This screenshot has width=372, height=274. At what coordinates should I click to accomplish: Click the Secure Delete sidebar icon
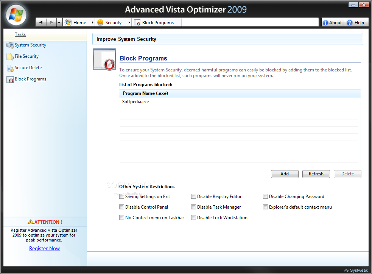[10, 68]
